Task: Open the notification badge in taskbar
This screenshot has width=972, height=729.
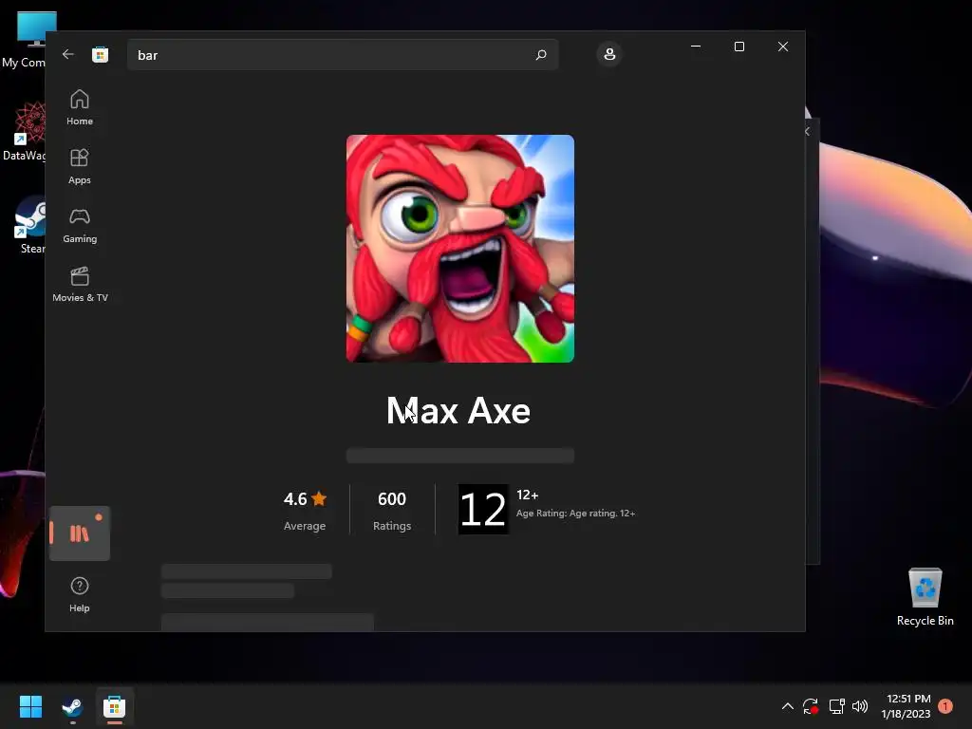Action: [x=945, y=706]
